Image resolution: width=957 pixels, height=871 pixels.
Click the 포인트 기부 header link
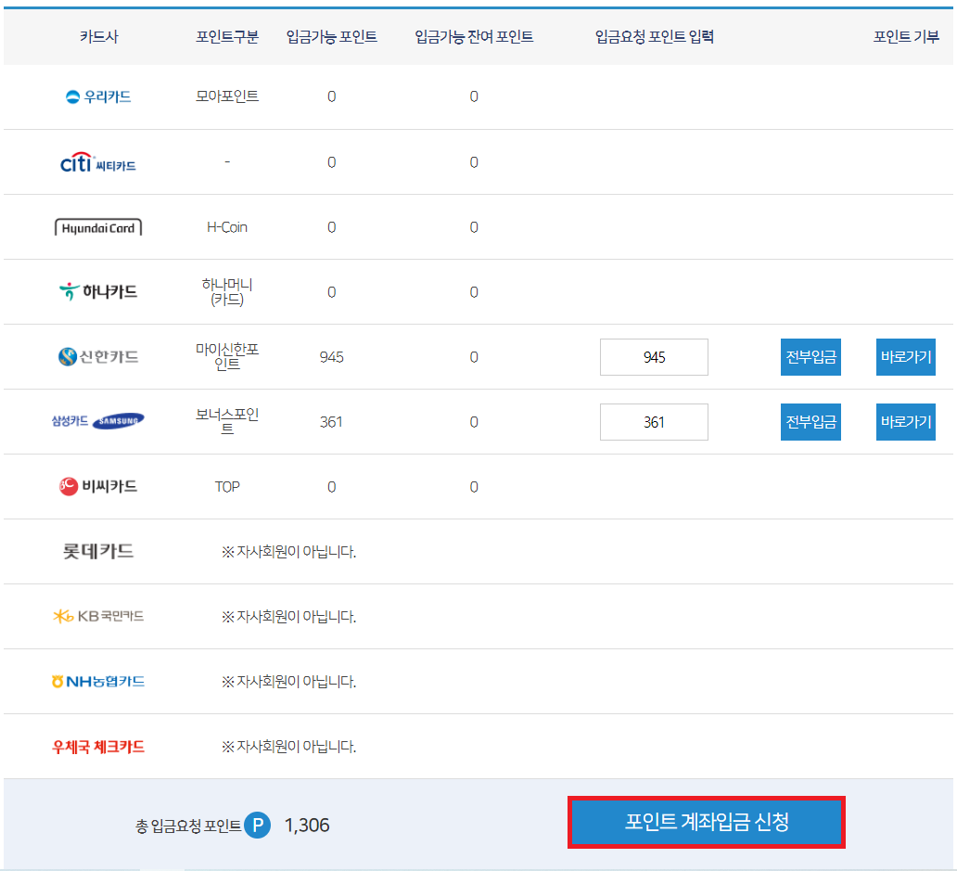click(908, 37)
